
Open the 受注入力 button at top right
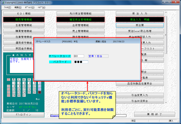click(x=140, y=13)
